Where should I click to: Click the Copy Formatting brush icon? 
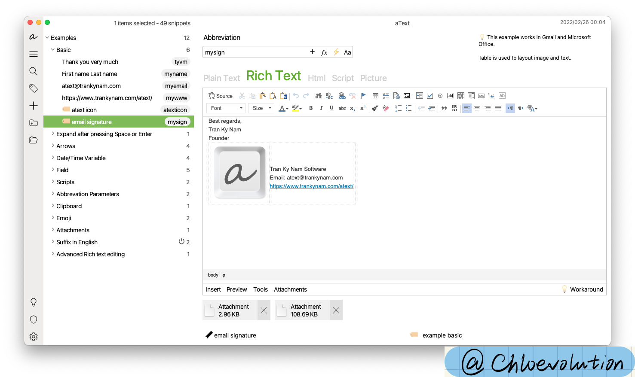pyautogui.click(x=375, y=108)
